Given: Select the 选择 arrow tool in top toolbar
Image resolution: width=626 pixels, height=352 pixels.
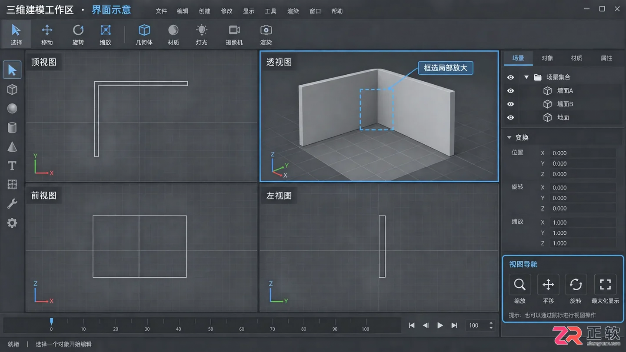Looking at the screenshot, I should (16, 34).
